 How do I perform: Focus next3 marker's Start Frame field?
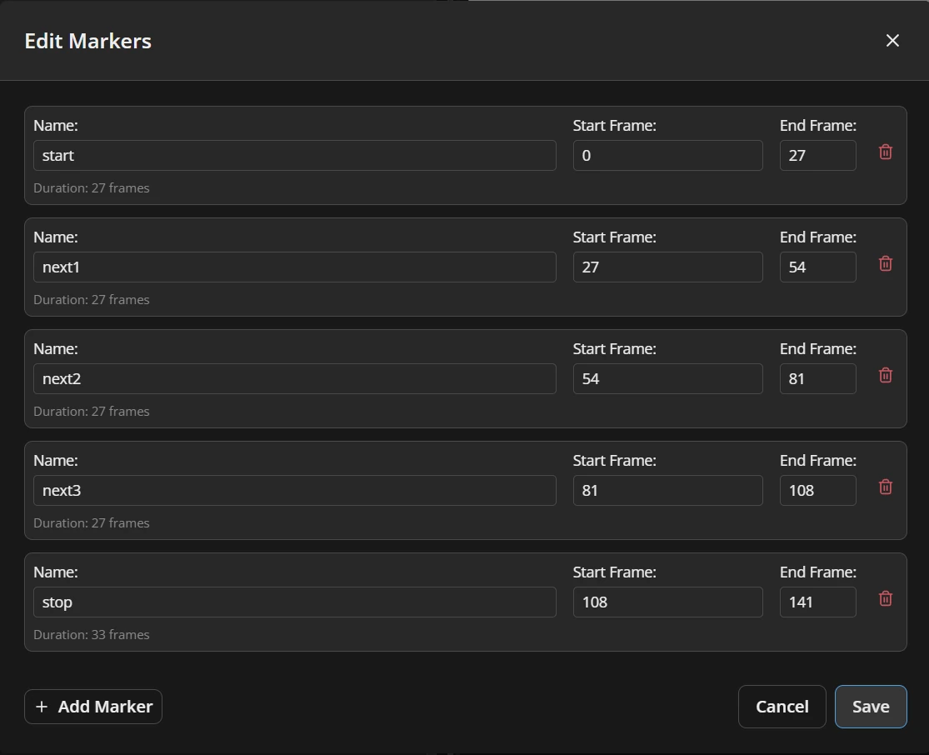coord(667,490)
